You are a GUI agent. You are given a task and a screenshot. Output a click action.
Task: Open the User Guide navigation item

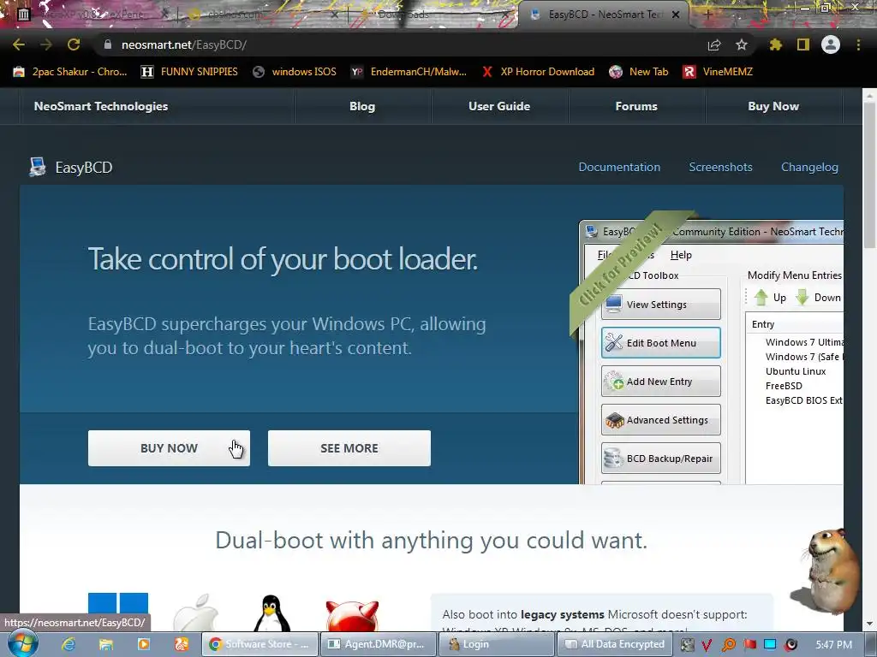[499, 106]
